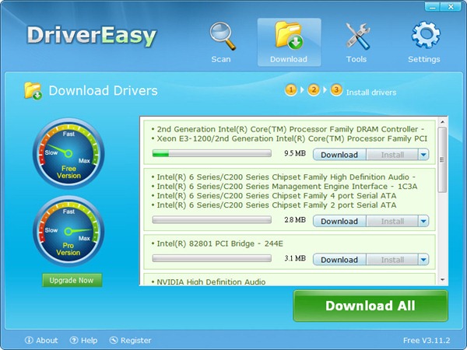Viewport: 467px width, 350px height.
Task: Switch to the Tools tab label
Action: (x=356, y=59)
